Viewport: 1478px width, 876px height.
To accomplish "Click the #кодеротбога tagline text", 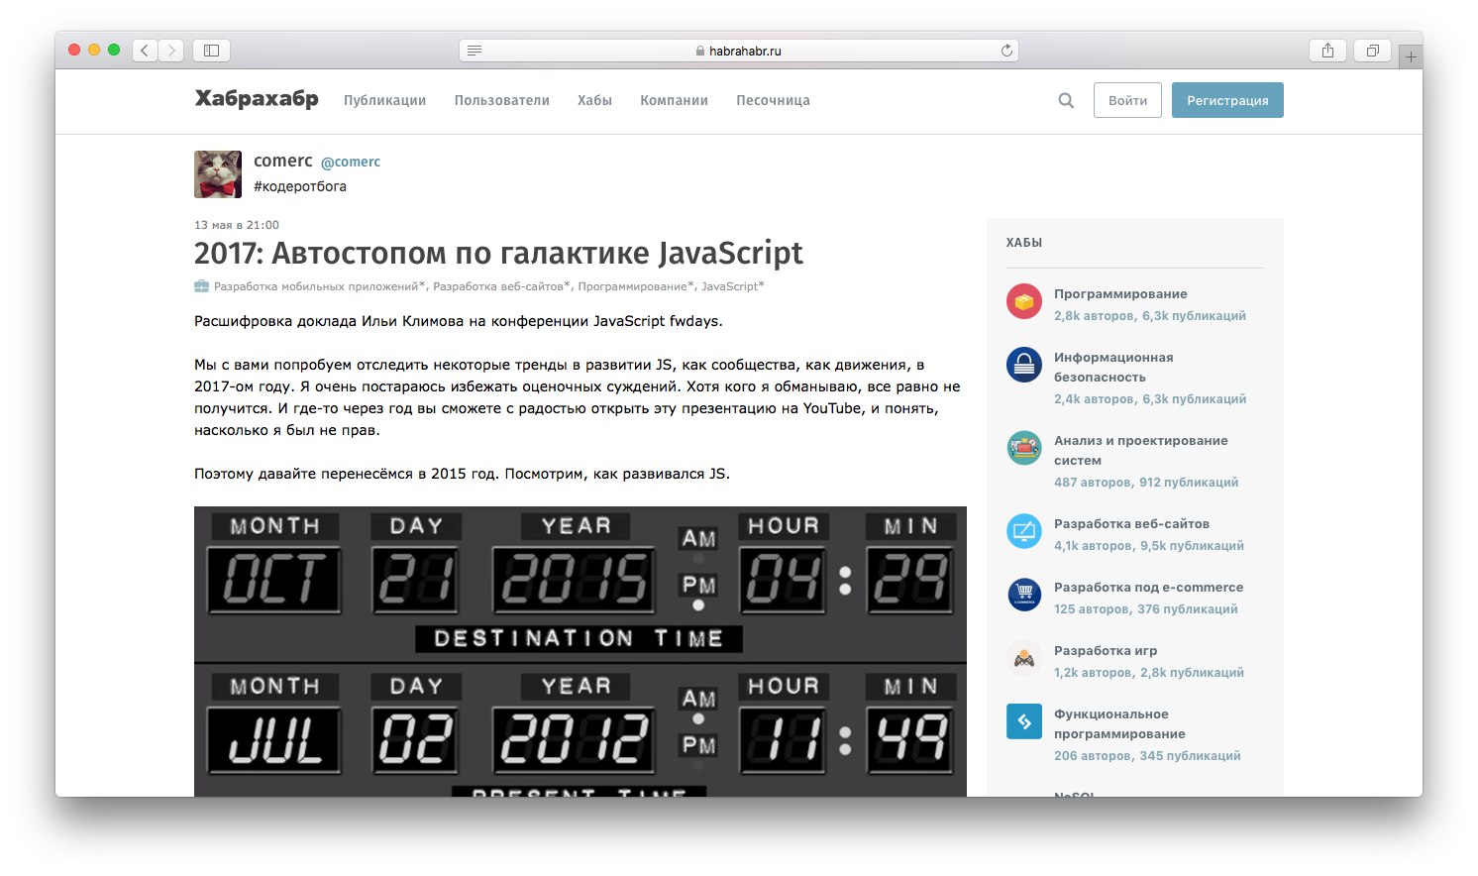I will point(300,186).
